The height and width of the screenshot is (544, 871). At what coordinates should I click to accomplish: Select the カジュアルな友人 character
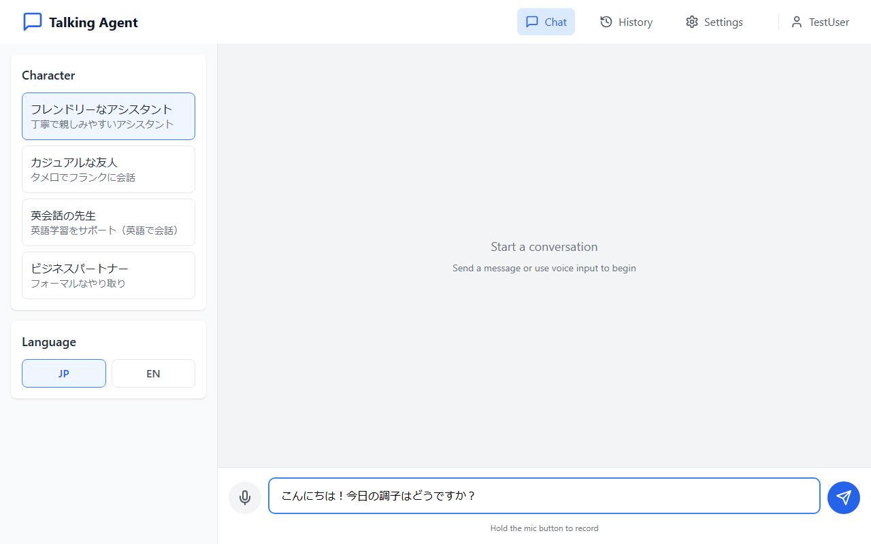coord(108,169)
